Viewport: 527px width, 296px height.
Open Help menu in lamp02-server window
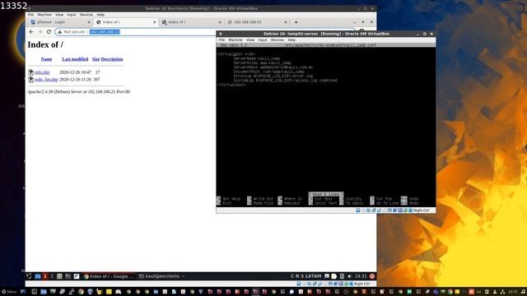point(291,40)
